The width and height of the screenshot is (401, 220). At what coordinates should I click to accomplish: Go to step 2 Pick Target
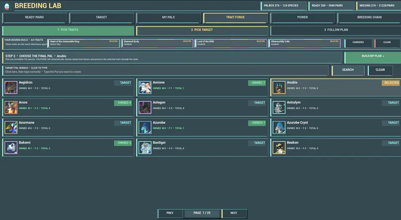(202, 30)
